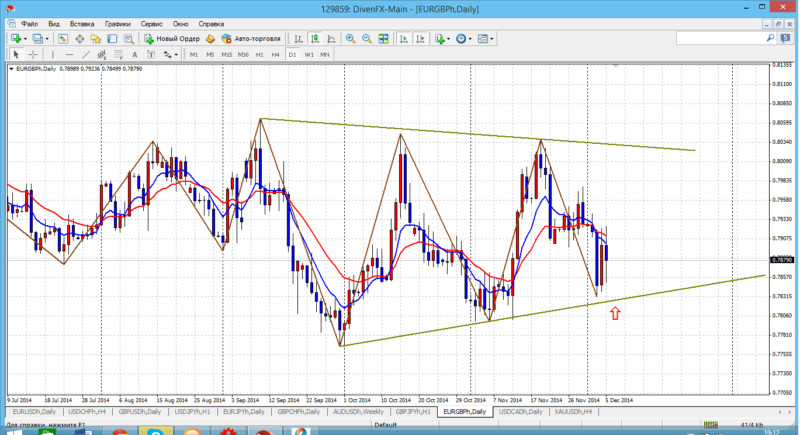Enable Авто-торговля button

click(251, 39)
